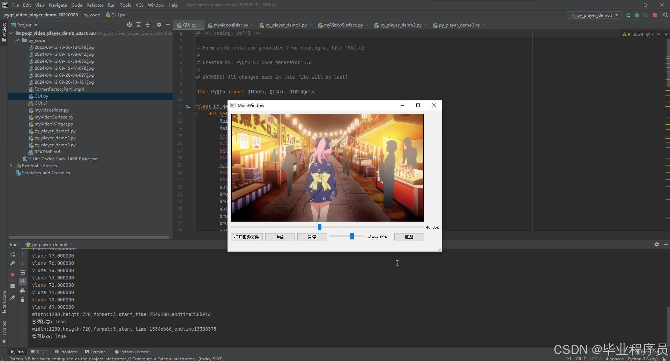Click the print icon in Run console
Image resolution: width=670 pixels, height=361 pixels.
click(23, 291)
